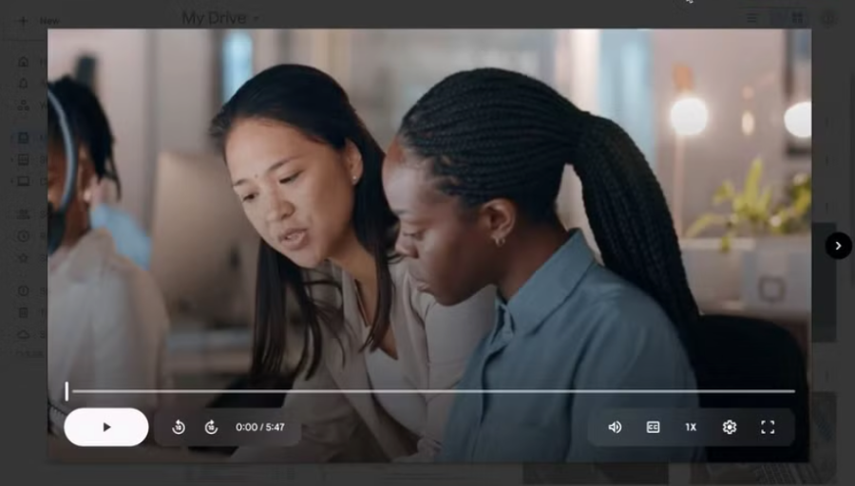This screenshot has height=486, width=855.
Task: Play the video
Action: [x=106, y=427]
